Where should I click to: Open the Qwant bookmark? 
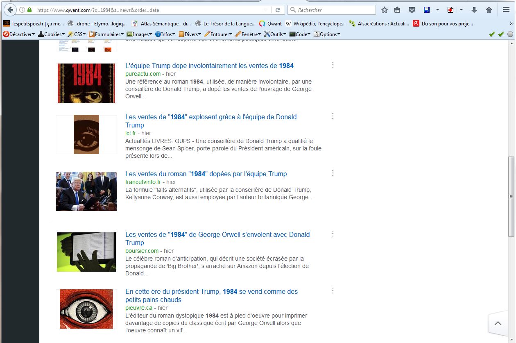(x=270, y=24)
